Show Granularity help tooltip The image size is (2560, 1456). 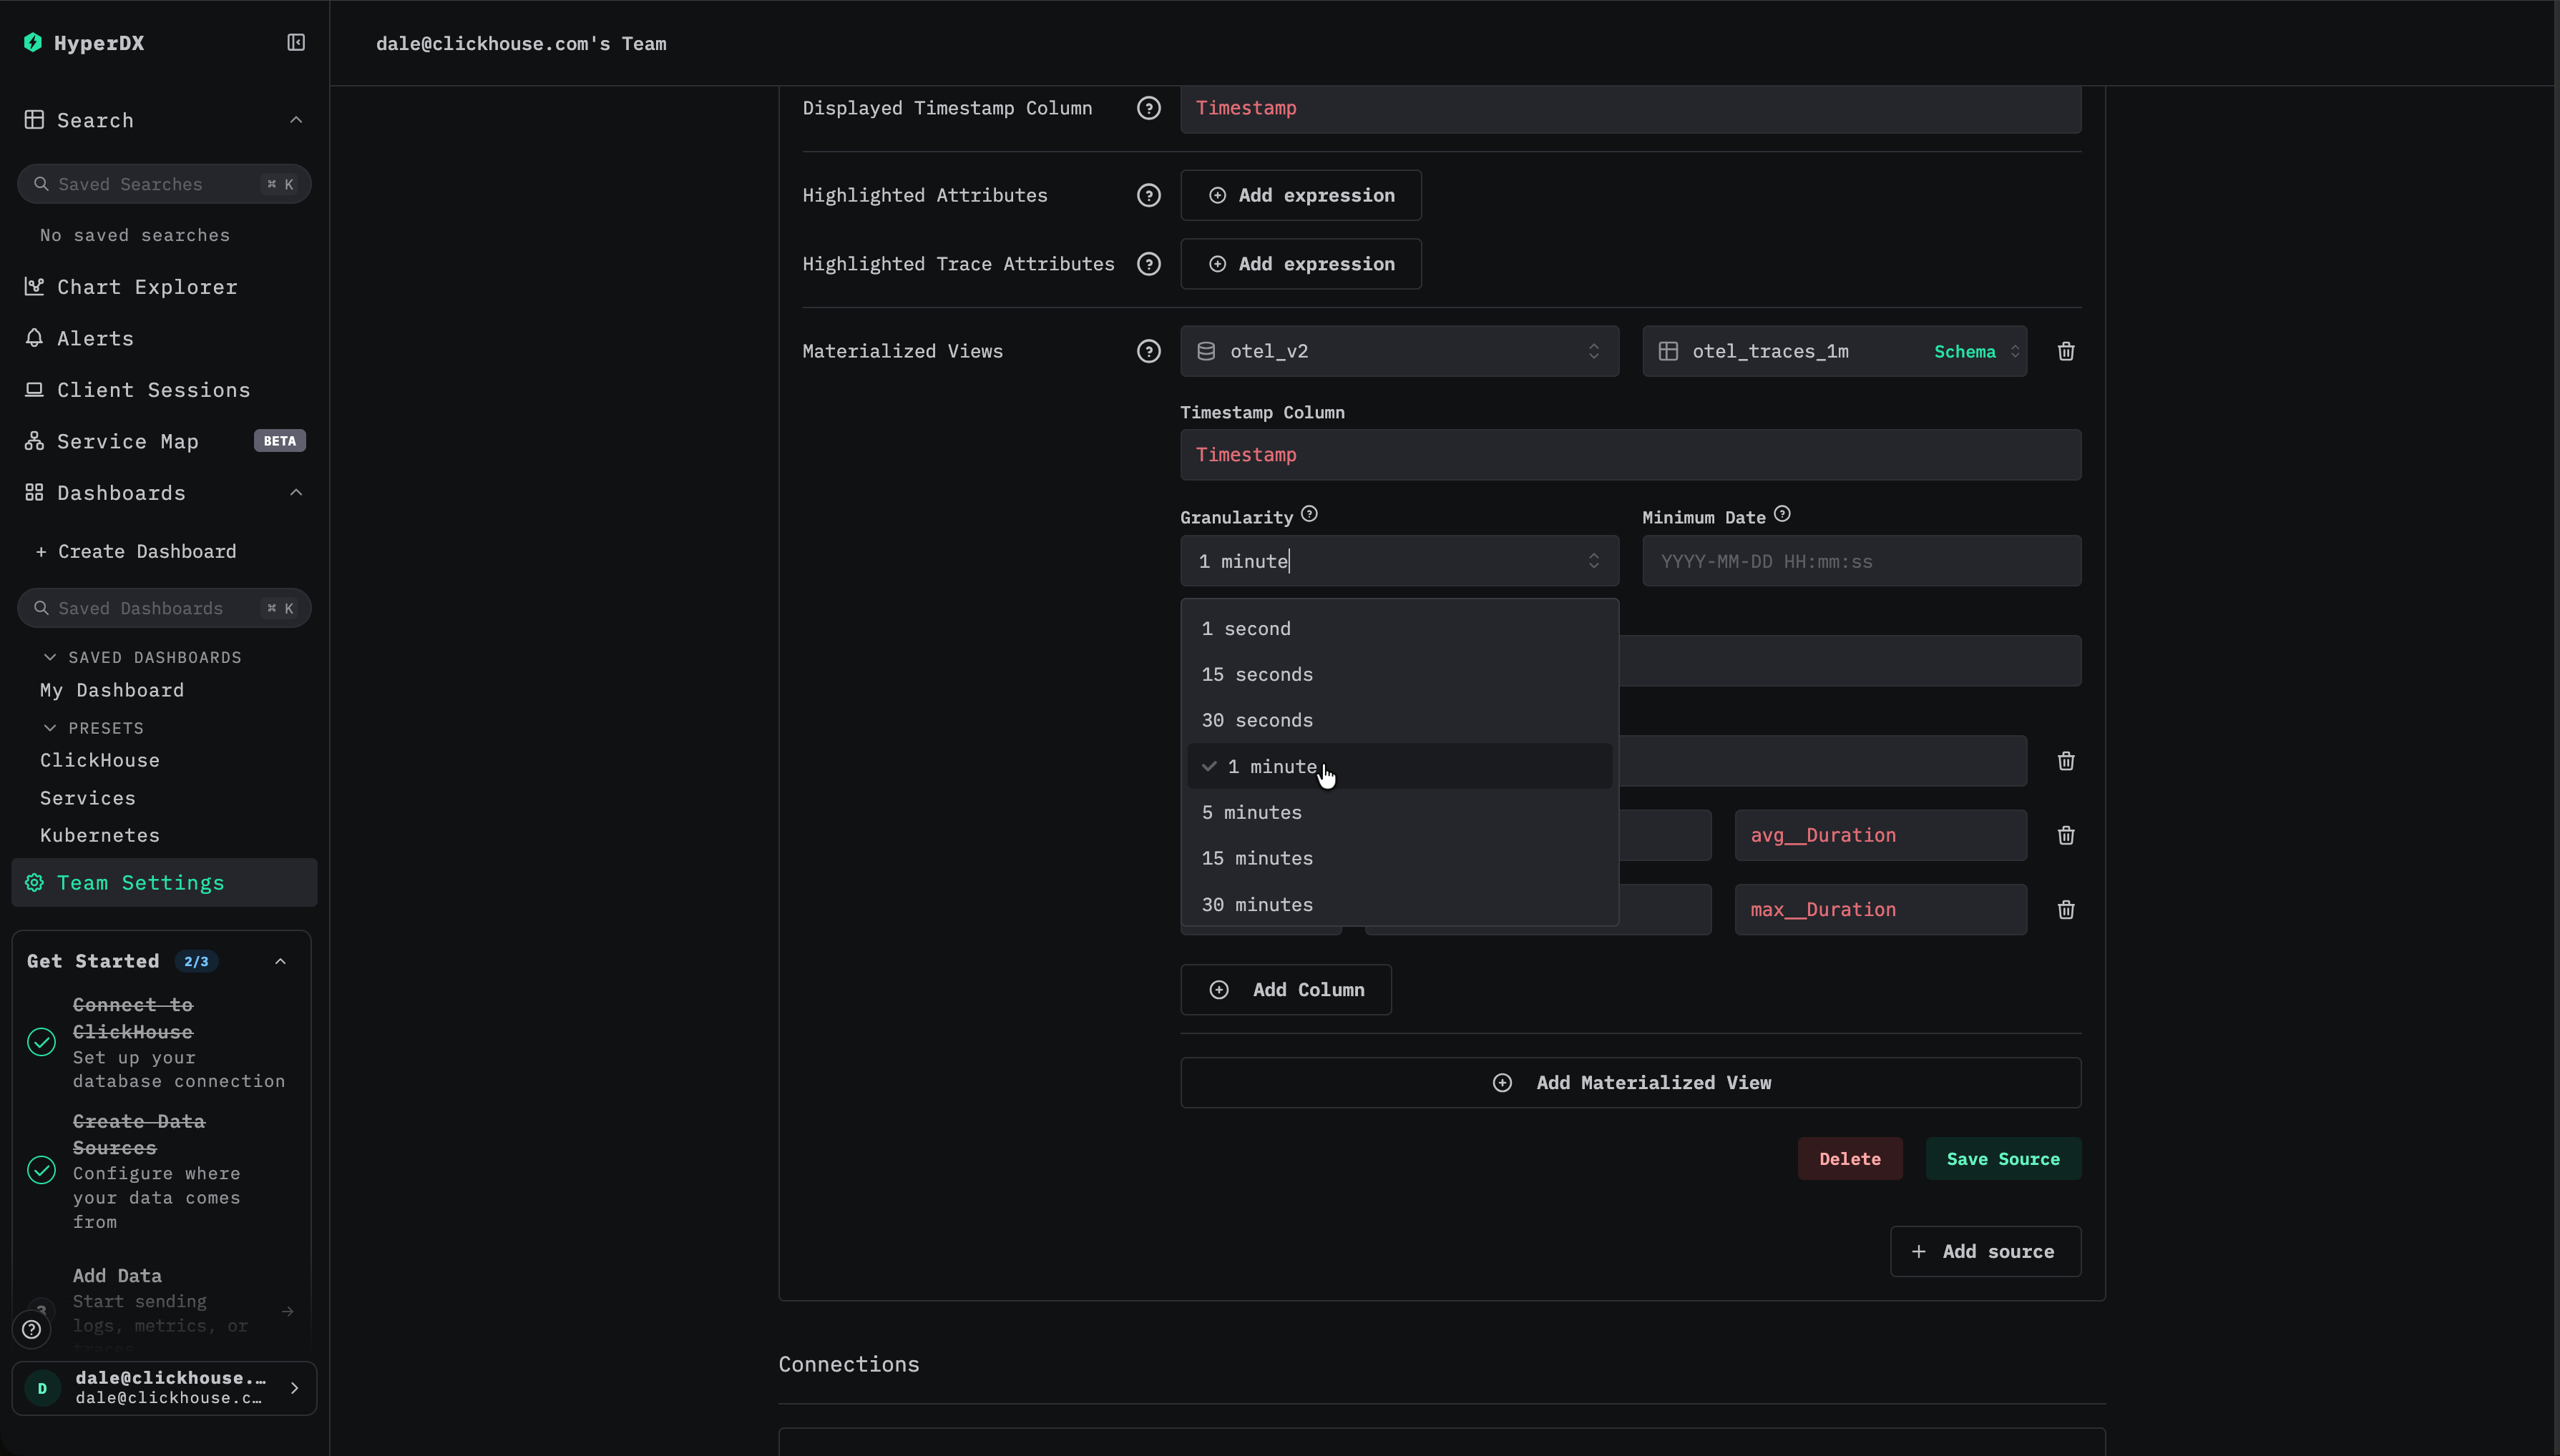[1309, 514]
